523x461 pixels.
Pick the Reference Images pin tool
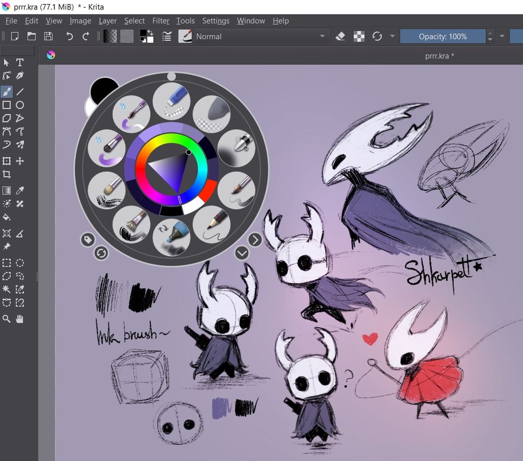click(x=6, y=247)
